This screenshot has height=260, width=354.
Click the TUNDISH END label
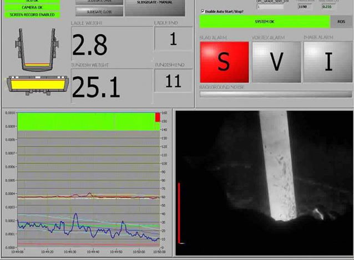click(170, 65)
